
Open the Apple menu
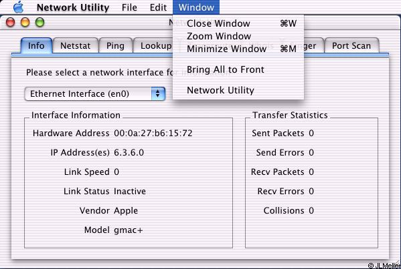point(19,7)
